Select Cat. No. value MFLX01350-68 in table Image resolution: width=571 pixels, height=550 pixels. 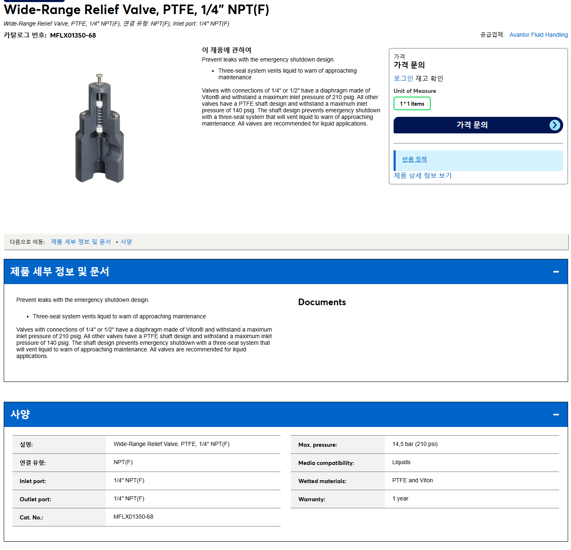[x=133, y=517]
